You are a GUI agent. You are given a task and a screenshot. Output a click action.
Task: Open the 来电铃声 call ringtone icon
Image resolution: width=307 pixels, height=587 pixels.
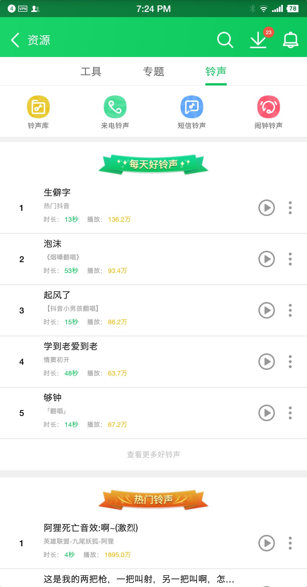[x=115, y=107]
